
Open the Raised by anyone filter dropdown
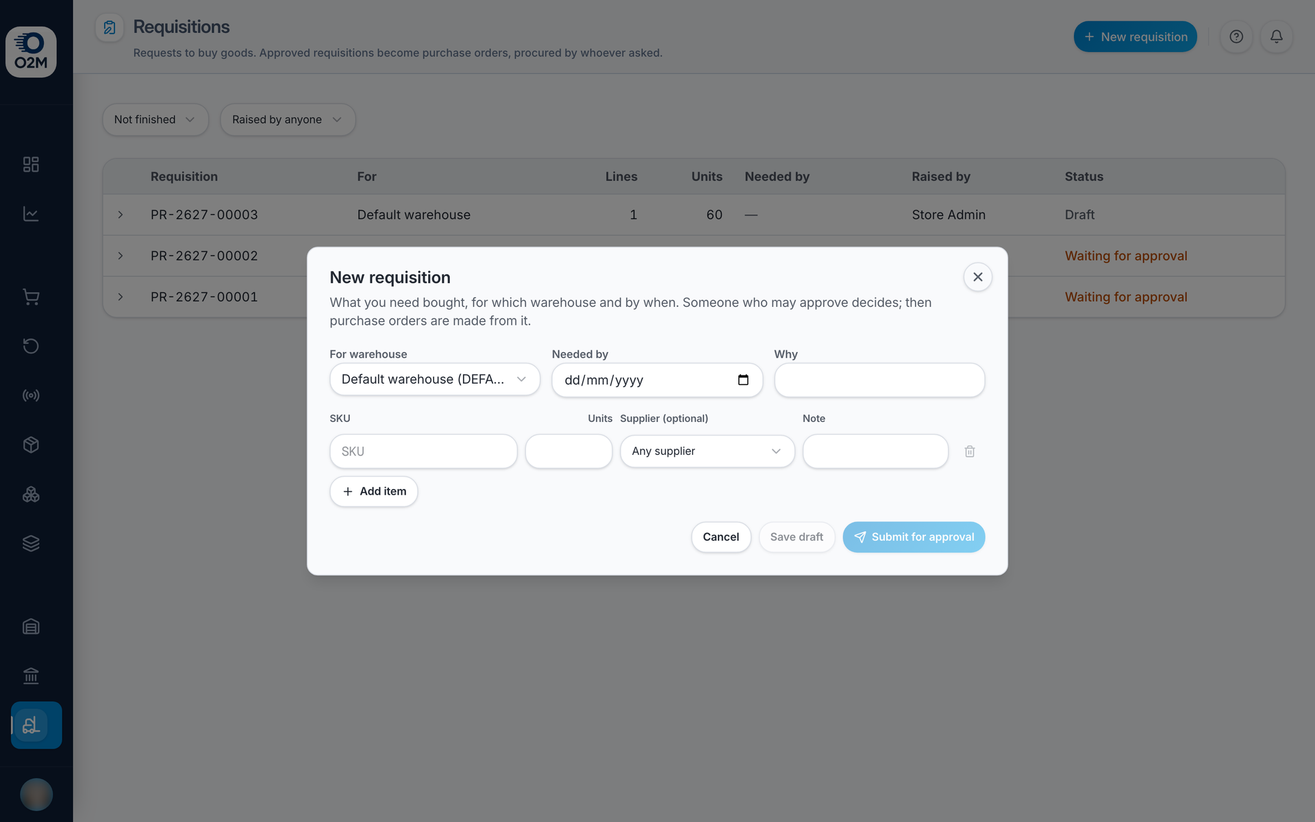(x=288, y=120)
